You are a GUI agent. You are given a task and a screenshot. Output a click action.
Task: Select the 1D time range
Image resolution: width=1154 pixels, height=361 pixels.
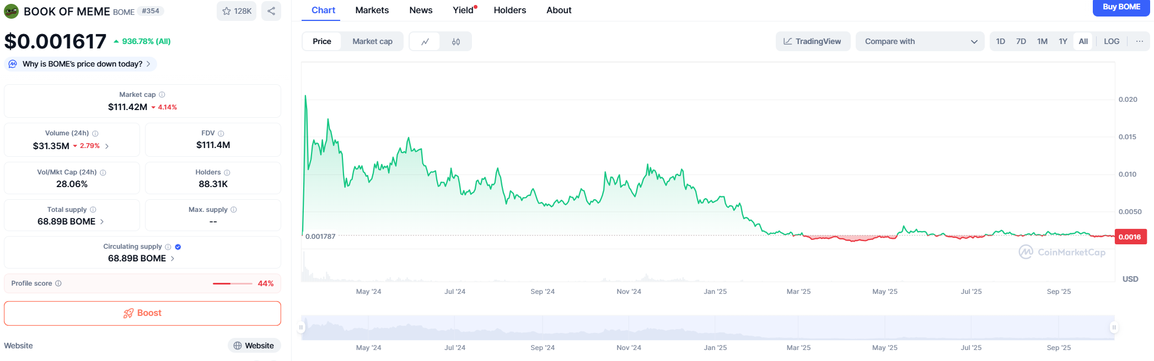(1000, 41)
